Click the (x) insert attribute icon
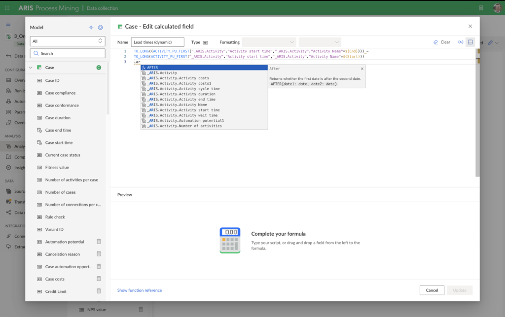The image size is (505, 317). pos(461,42)
